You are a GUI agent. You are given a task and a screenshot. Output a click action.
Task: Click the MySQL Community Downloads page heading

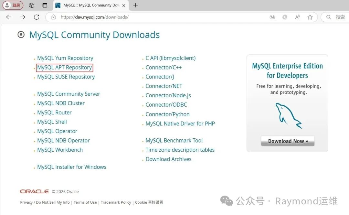pyautogui.click(x=94, y=35)
